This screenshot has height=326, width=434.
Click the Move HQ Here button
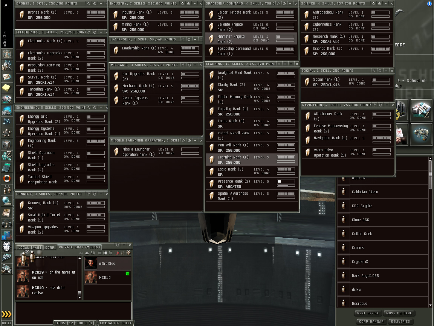point(399,313)
